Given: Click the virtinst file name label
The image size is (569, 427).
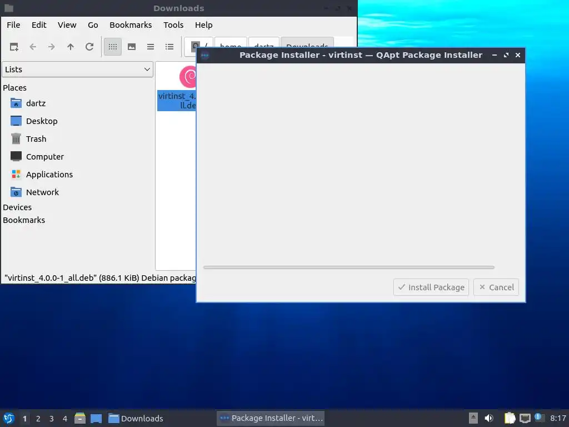Looking at the screenshot, I should tap(177, 101).
